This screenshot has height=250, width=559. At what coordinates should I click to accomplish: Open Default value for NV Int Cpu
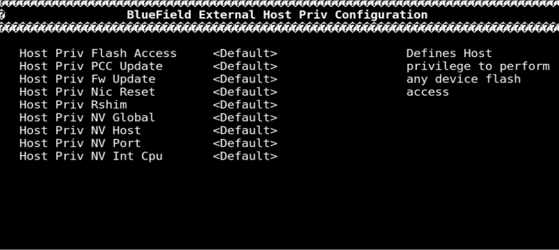coord(245,156)
